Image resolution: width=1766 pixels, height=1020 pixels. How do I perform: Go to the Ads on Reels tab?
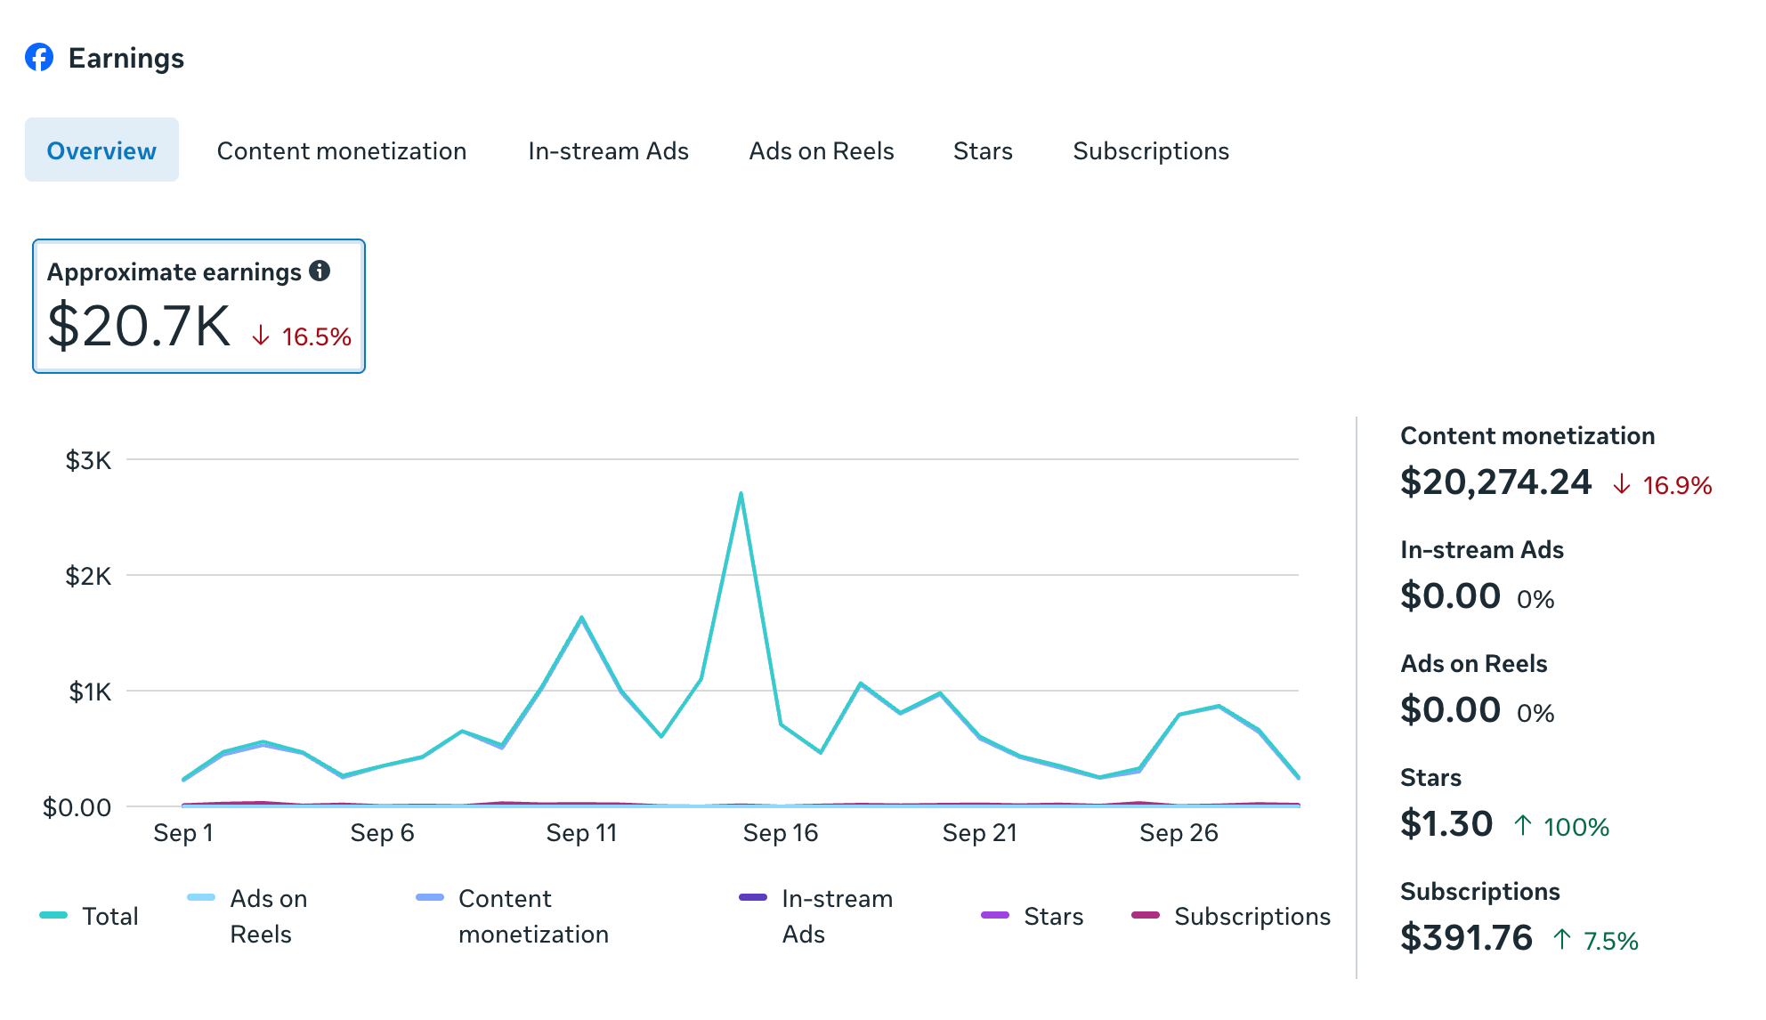pos(821,150)
